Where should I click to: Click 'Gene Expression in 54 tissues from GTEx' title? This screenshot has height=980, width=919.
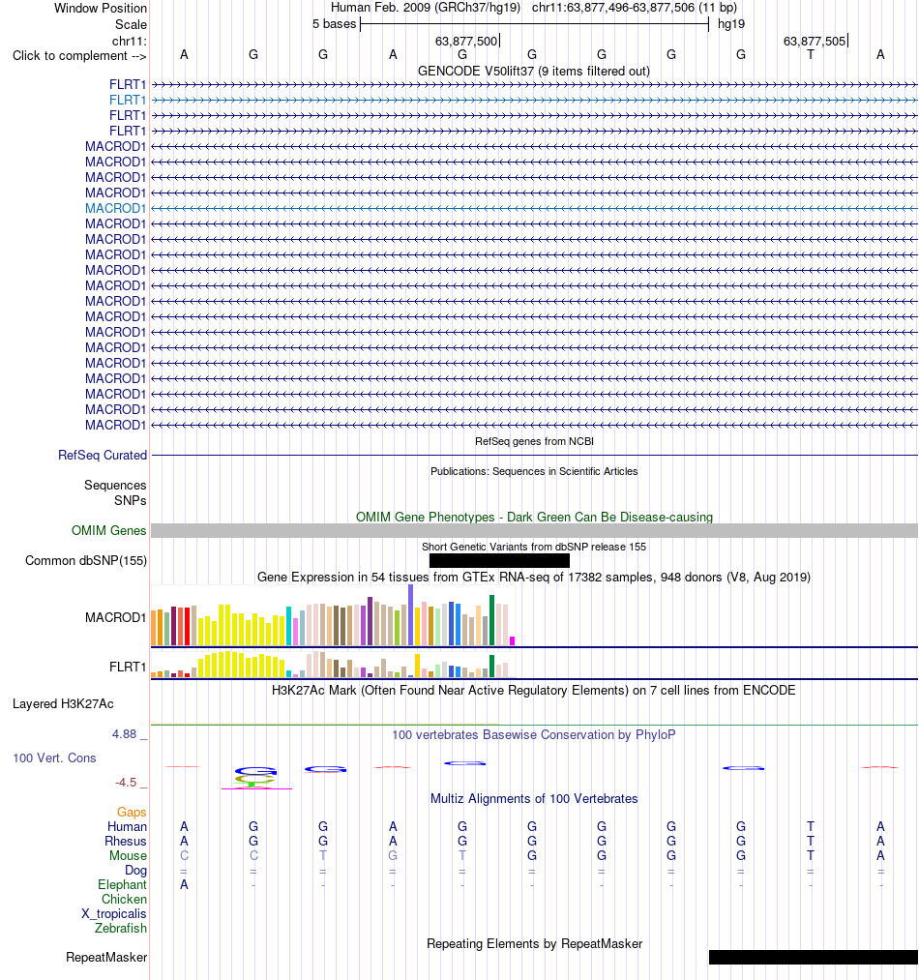[x=534, y=577]
